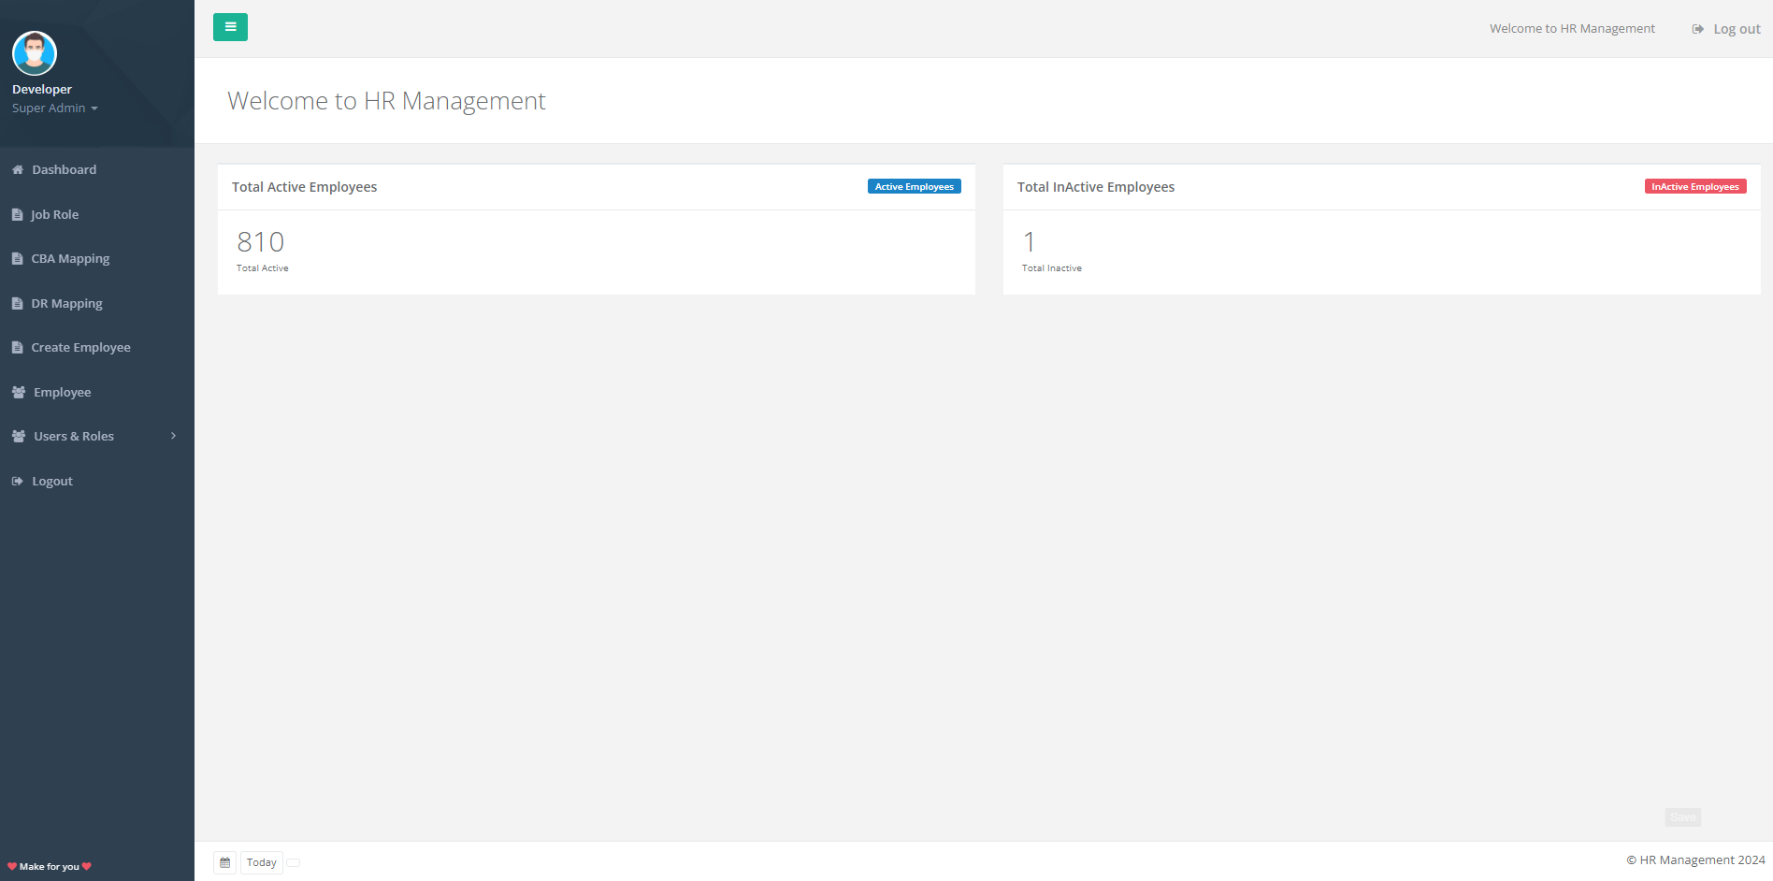The image size is (1773, 881).
Task: Click the CBA Mapping document icon
Action: click(18, 259)
